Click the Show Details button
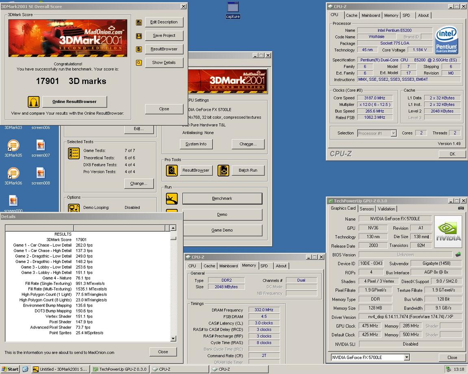 coord(164,62)
